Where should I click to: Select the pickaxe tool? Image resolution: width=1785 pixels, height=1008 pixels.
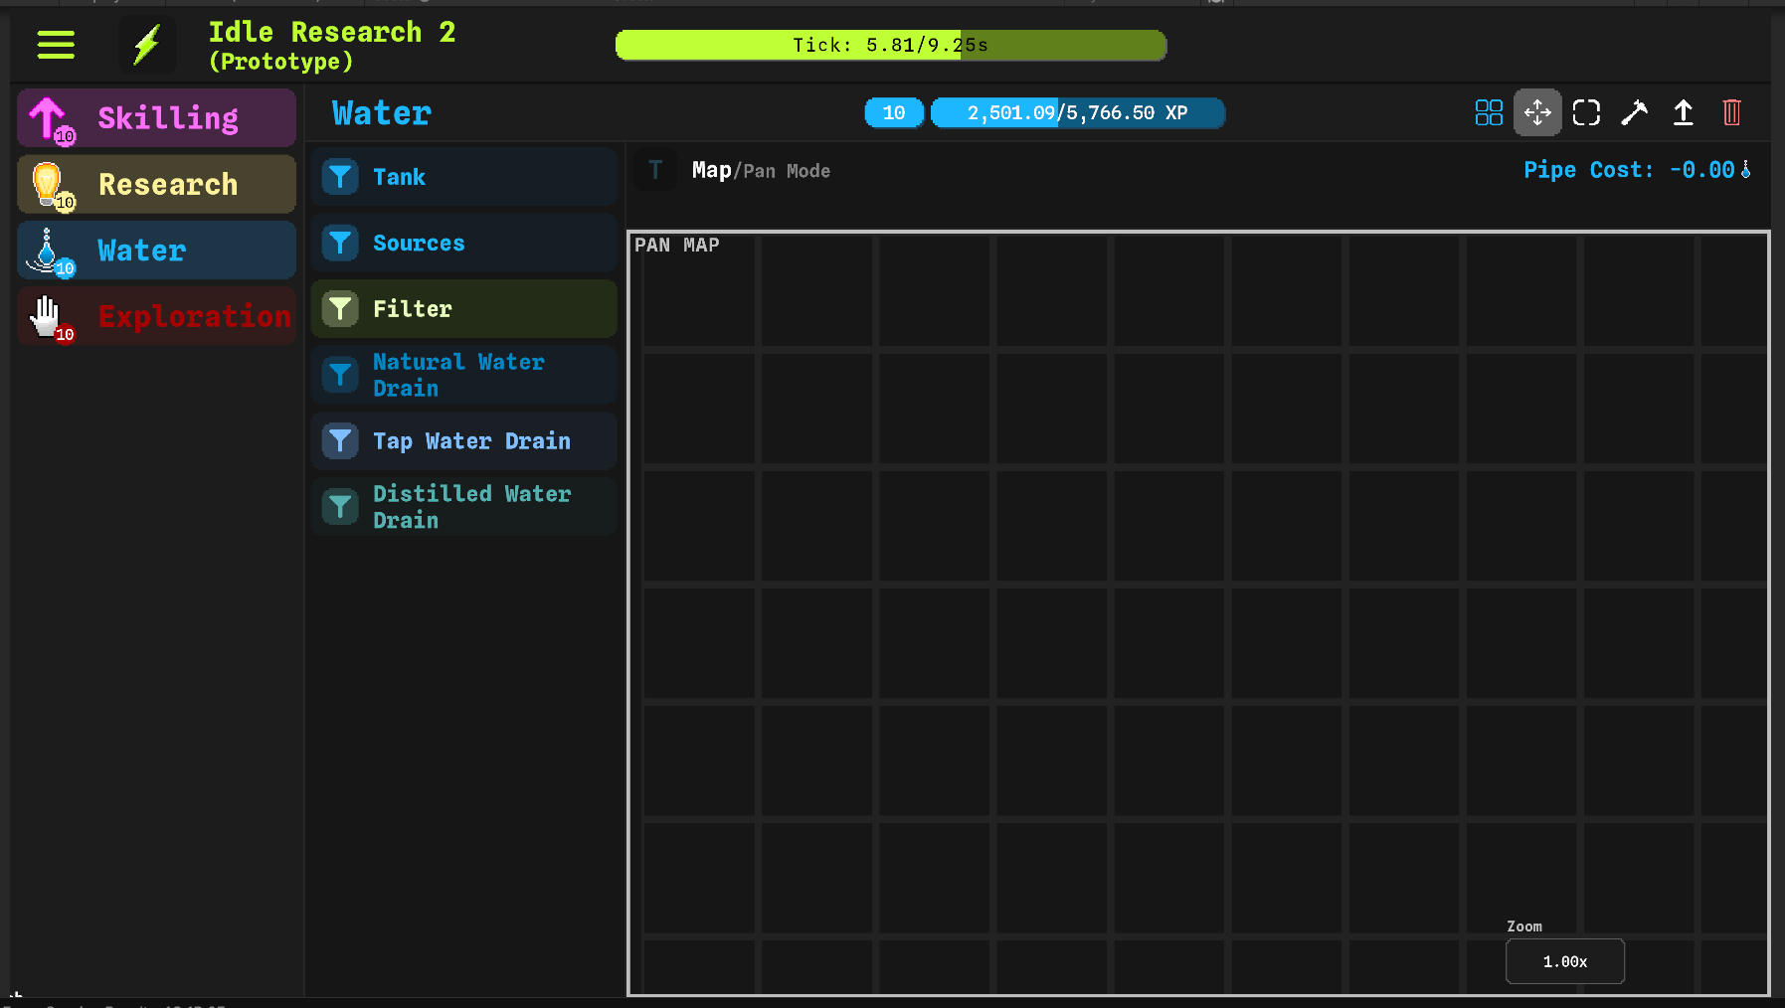point(1634,112)
